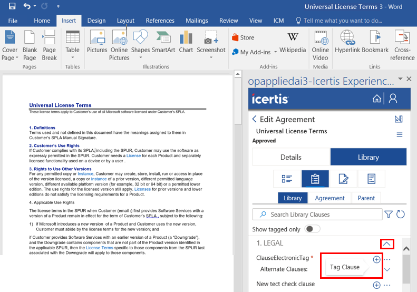
Task: Click the filter icon beside clause search
Action: (x=389, y=215)
